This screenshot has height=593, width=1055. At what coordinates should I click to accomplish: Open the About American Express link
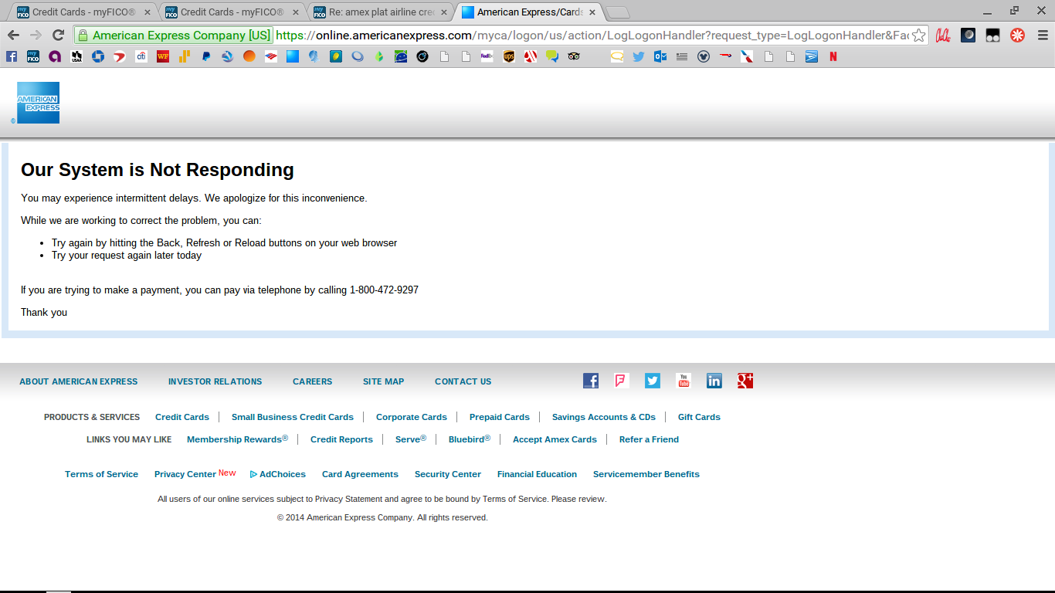click(79, 381)
